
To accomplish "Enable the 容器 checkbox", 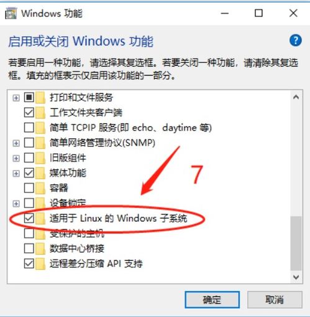I will (x=29, y=188).
